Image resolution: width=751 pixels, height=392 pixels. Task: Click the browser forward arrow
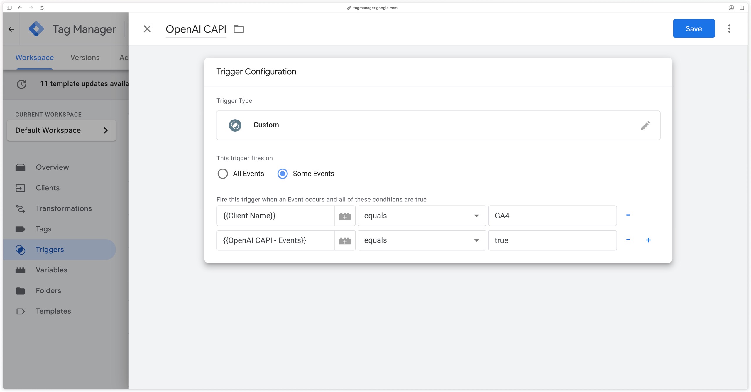(31, 8)
